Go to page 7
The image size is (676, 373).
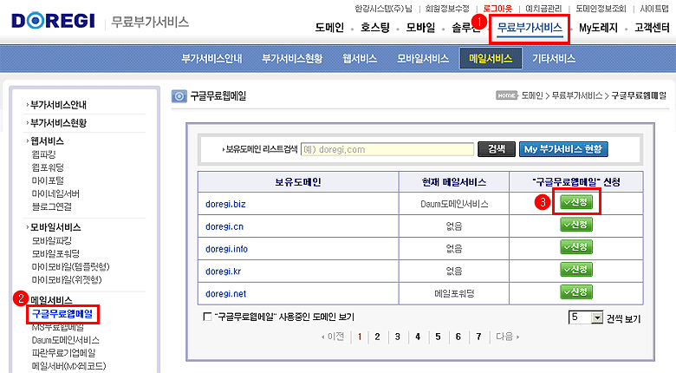point(478,337)
